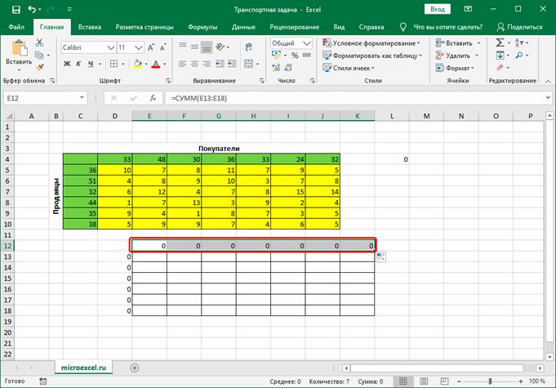Switch to Normal view in status bar
The image size is (556, 388).
(x=403, y=381)
